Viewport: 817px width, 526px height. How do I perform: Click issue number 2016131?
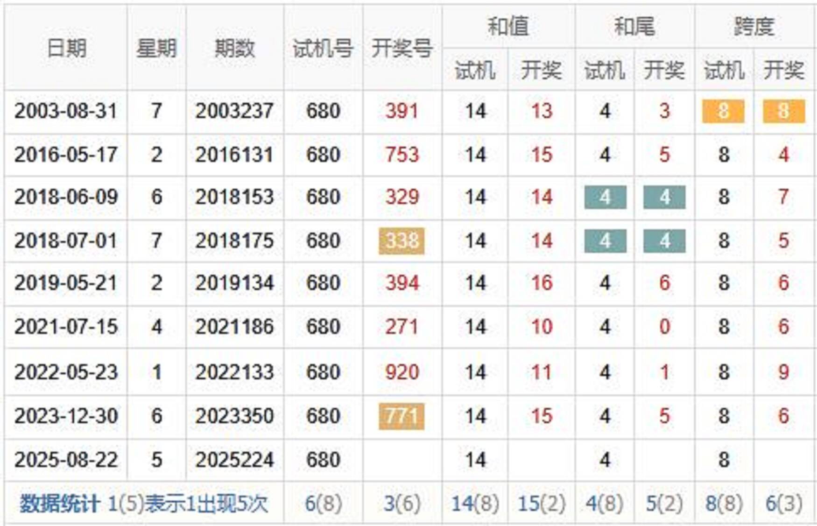234,155
